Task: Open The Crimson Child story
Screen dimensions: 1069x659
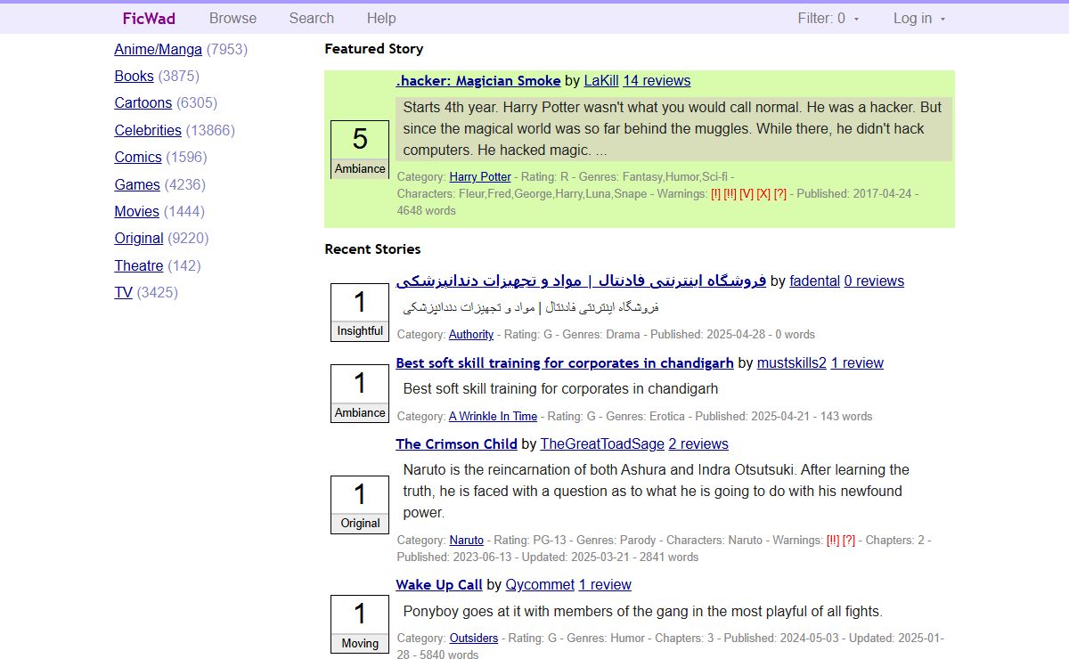Action: coord(456,444)
